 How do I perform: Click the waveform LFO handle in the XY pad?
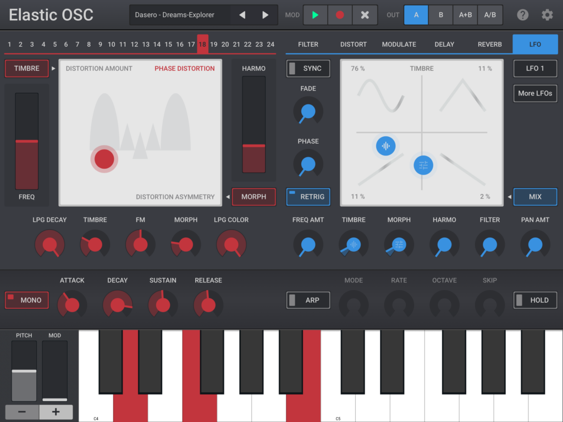tap(385, 146)
